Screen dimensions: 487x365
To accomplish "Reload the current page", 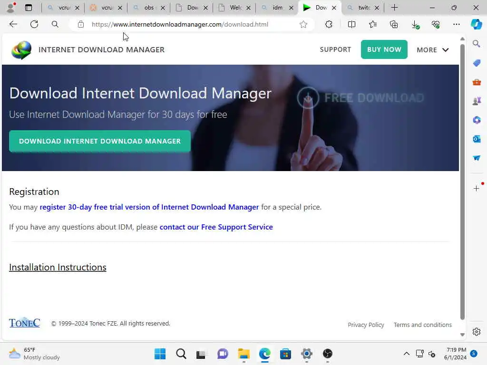I will click(x=34, y=24).
